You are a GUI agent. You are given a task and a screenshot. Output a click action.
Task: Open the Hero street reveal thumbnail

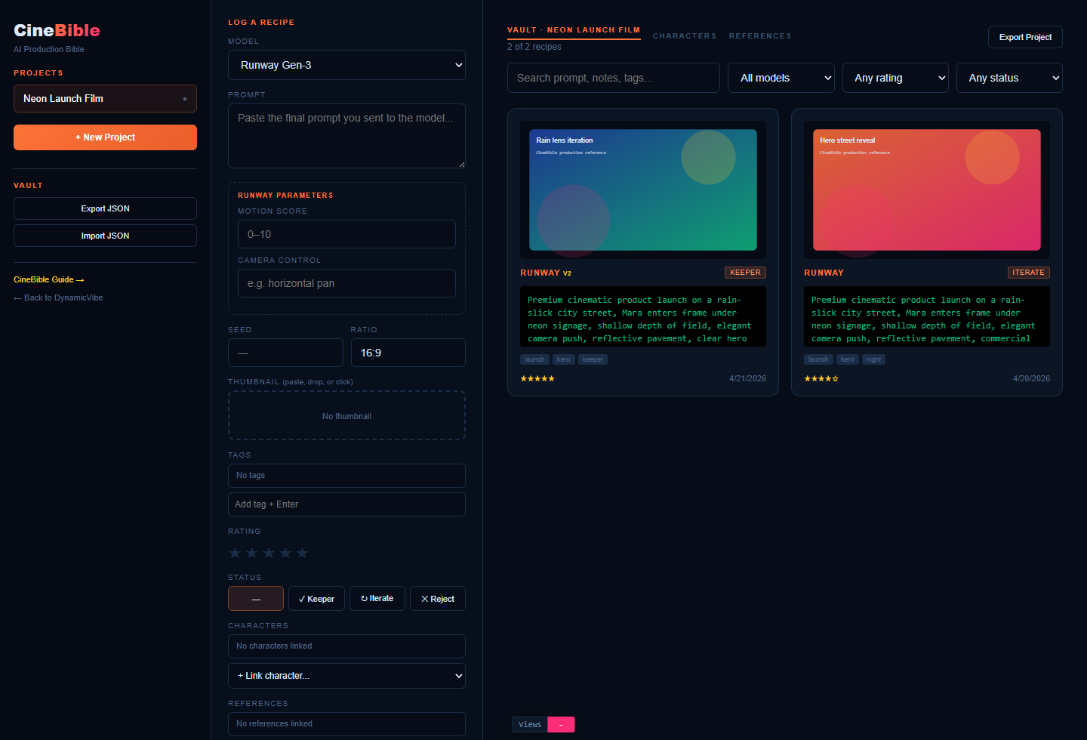click(927, 190)
